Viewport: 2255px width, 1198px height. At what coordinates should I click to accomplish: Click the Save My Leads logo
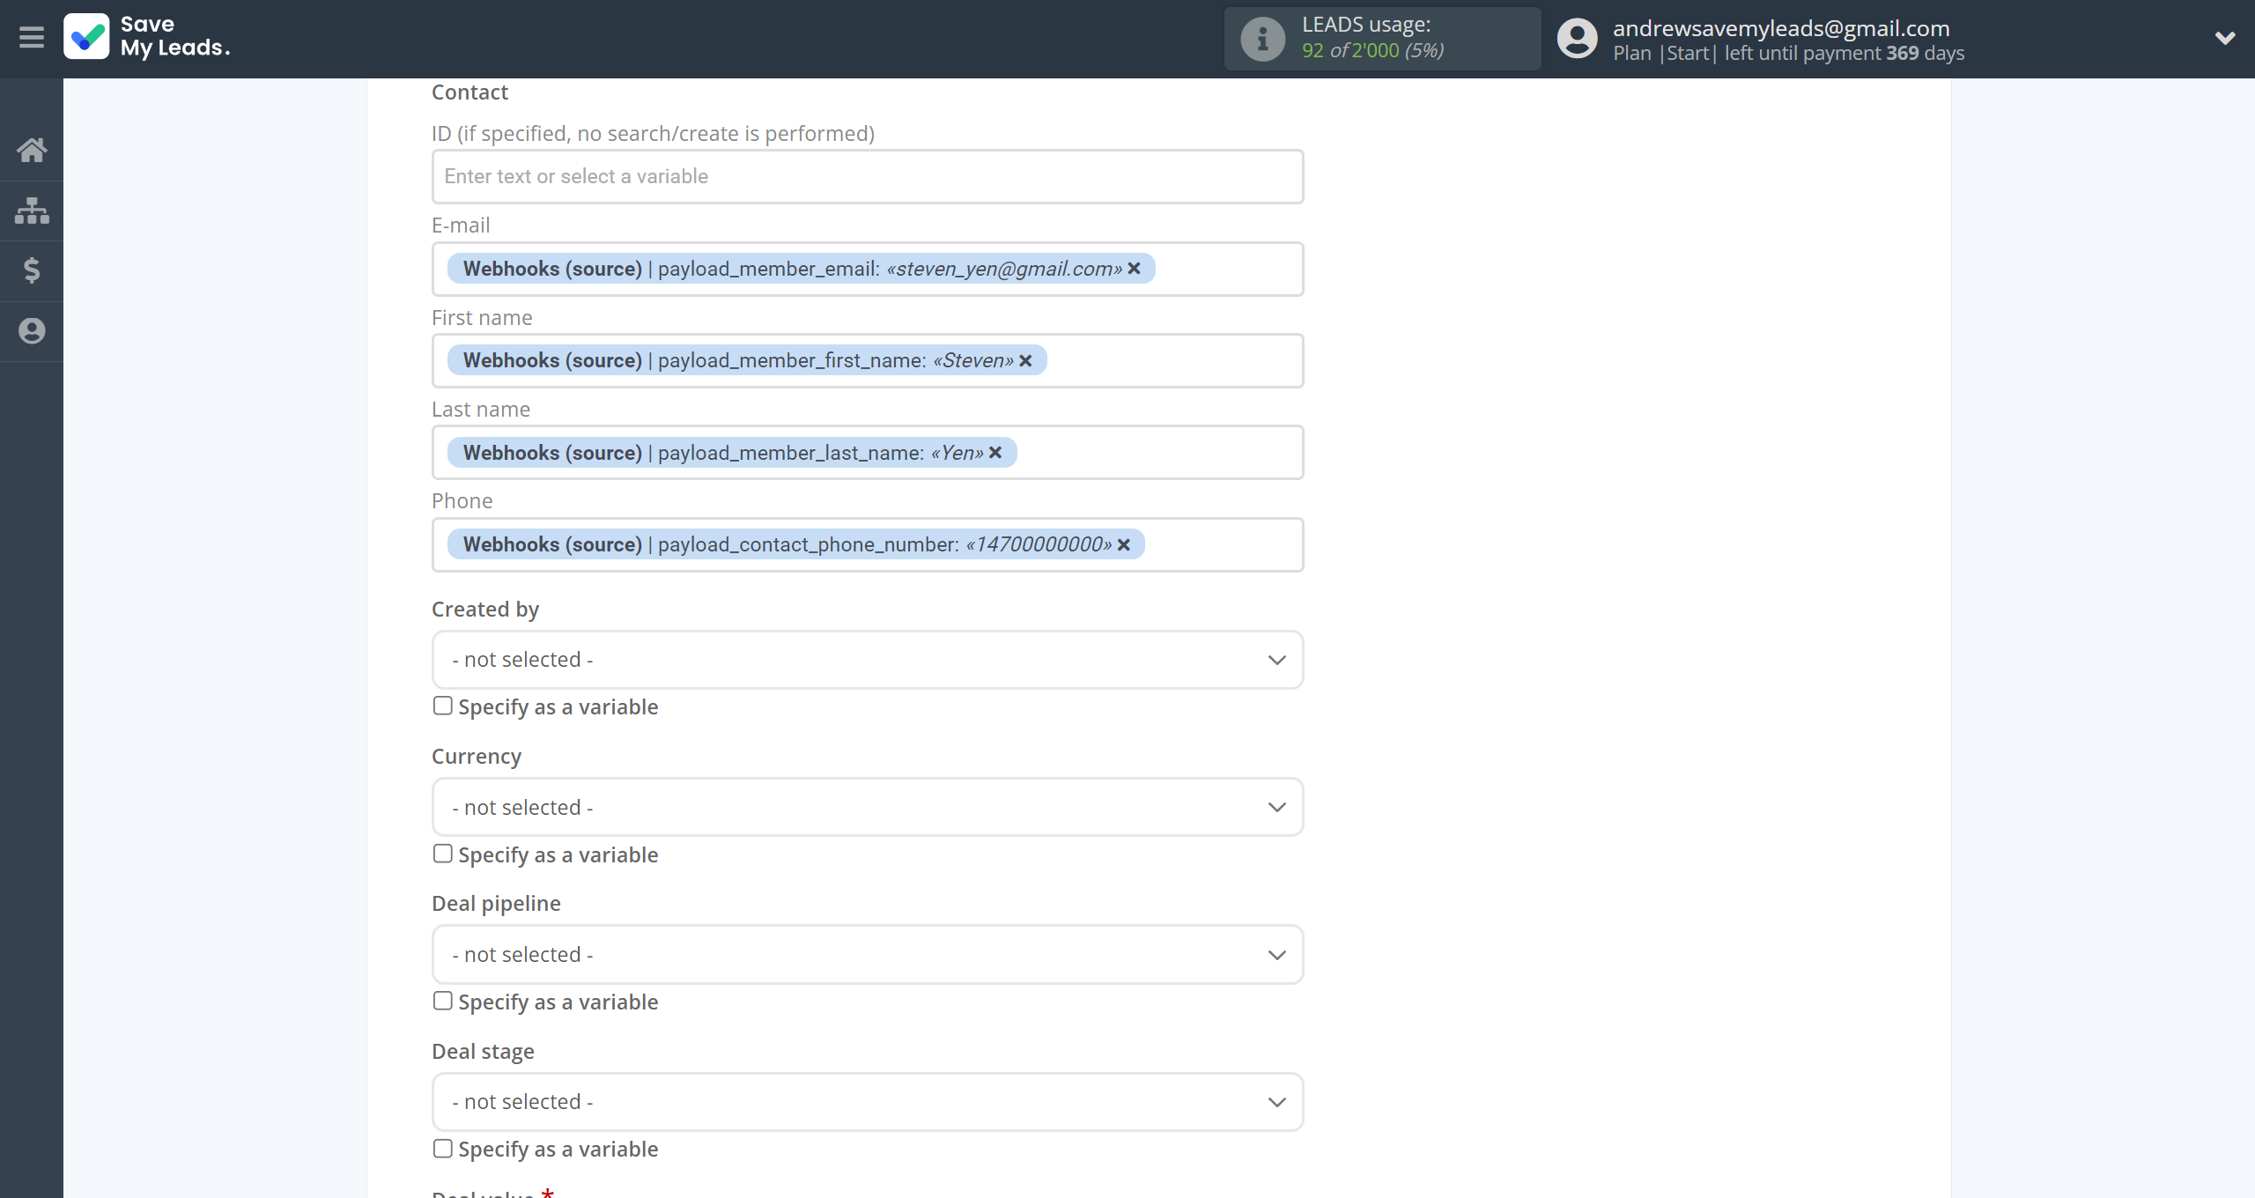tap(146, 37)
